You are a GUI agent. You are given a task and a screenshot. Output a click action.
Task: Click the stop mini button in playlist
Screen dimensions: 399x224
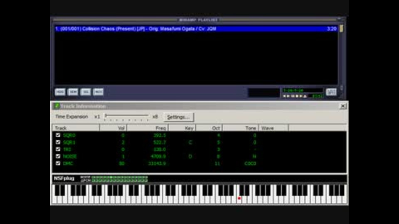click(297, 96)
